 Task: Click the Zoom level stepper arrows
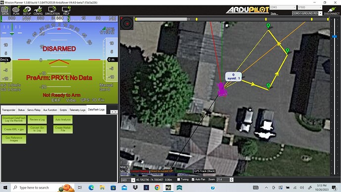click(x=232, y=180)
